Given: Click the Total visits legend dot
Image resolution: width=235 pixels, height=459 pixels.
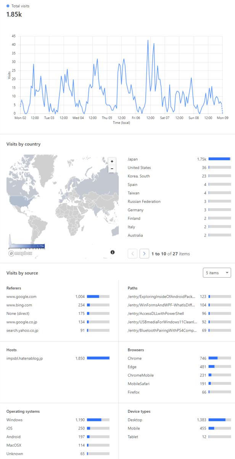Looking at the screenshot, I should point(8,6).
